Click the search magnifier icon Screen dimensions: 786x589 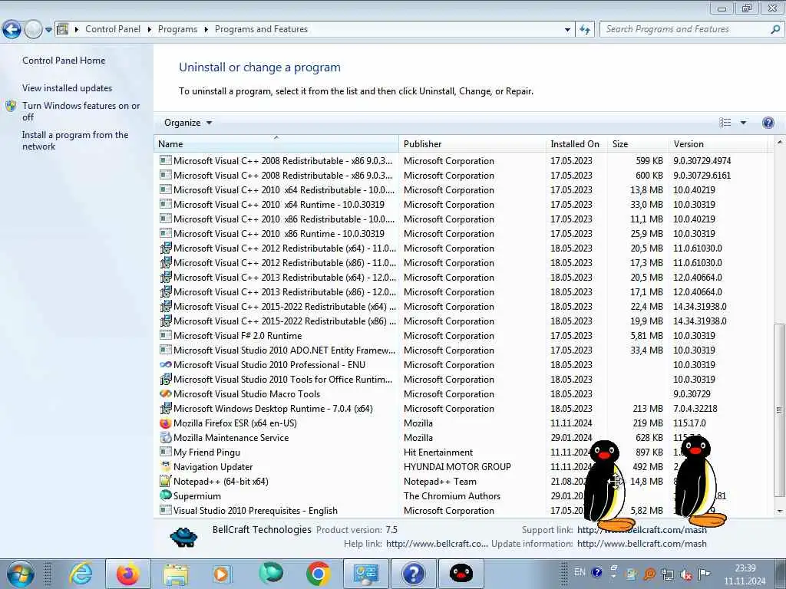coord(775,30)
